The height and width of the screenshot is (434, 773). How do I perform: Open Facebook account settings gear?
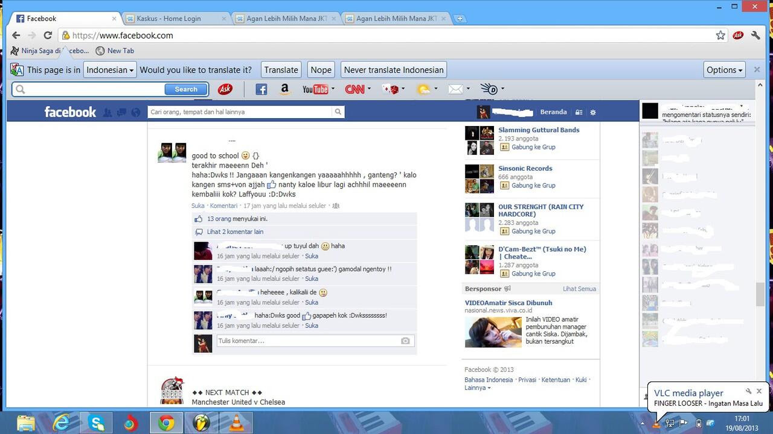pyautogui.click(x=593, y=112)
